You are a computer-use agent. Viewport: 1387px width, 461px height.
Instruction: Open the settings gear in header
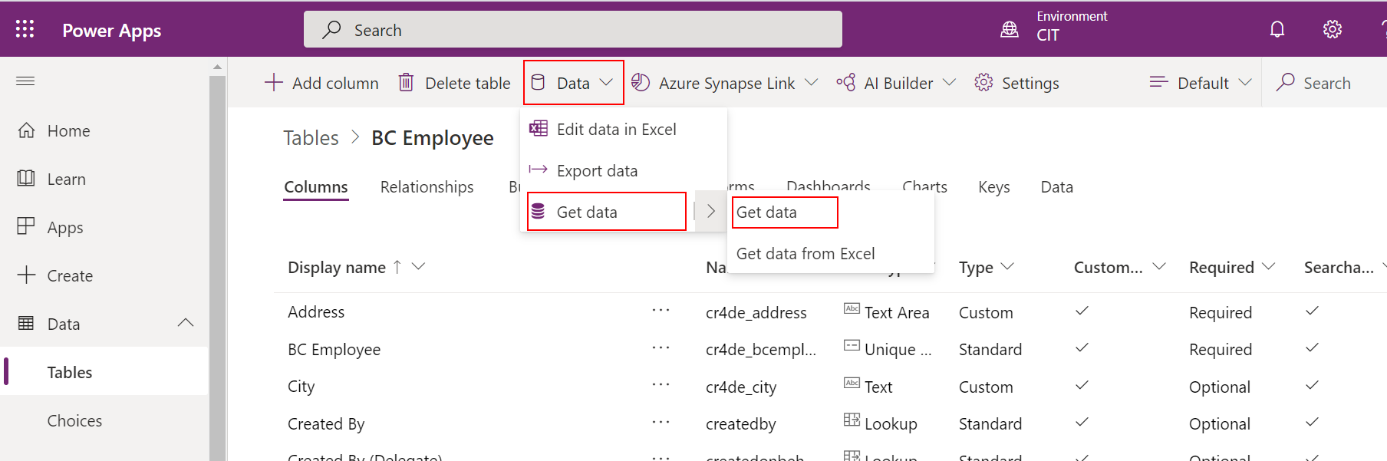tap(1333, 29)
